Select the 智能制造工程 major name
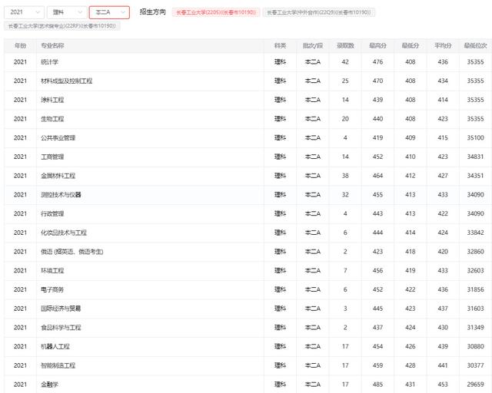The width and height of the screenshot is (492, 393). coord(58,365)
